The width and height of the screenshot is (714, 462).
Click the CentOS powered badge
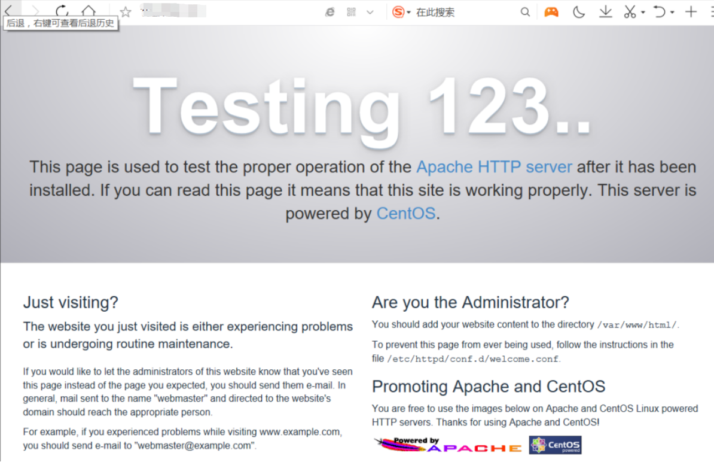click(555, 445)
